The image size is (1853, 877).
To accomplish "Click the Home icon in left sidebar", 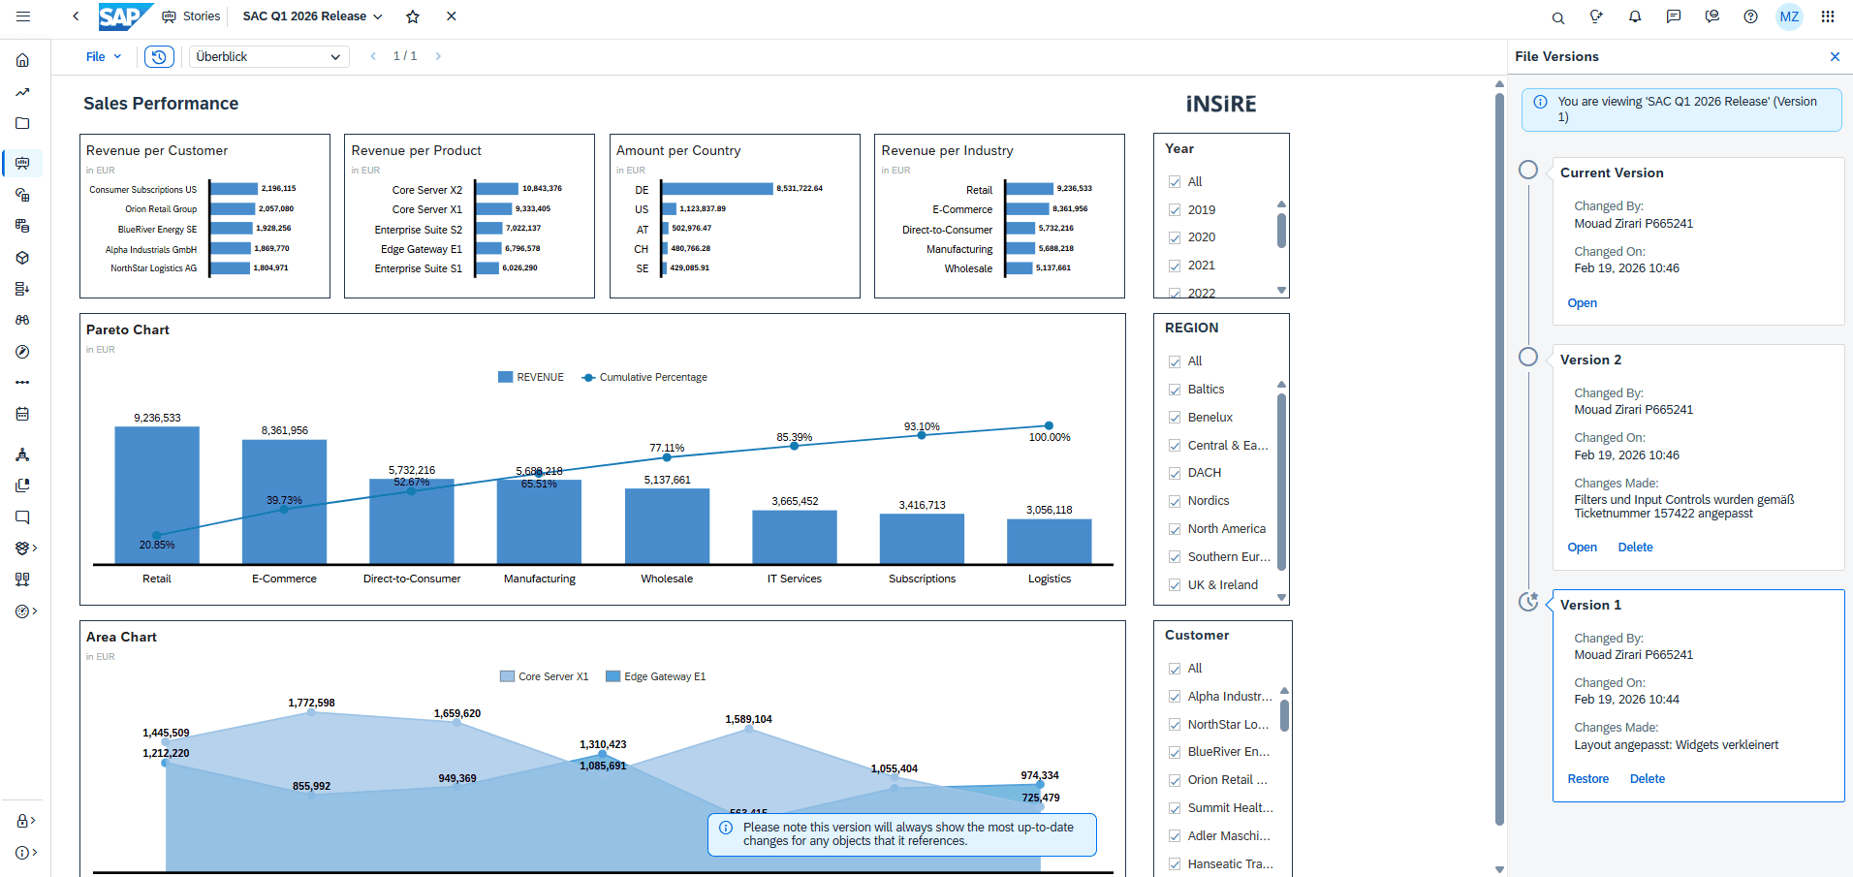I will tap(22, 60).
